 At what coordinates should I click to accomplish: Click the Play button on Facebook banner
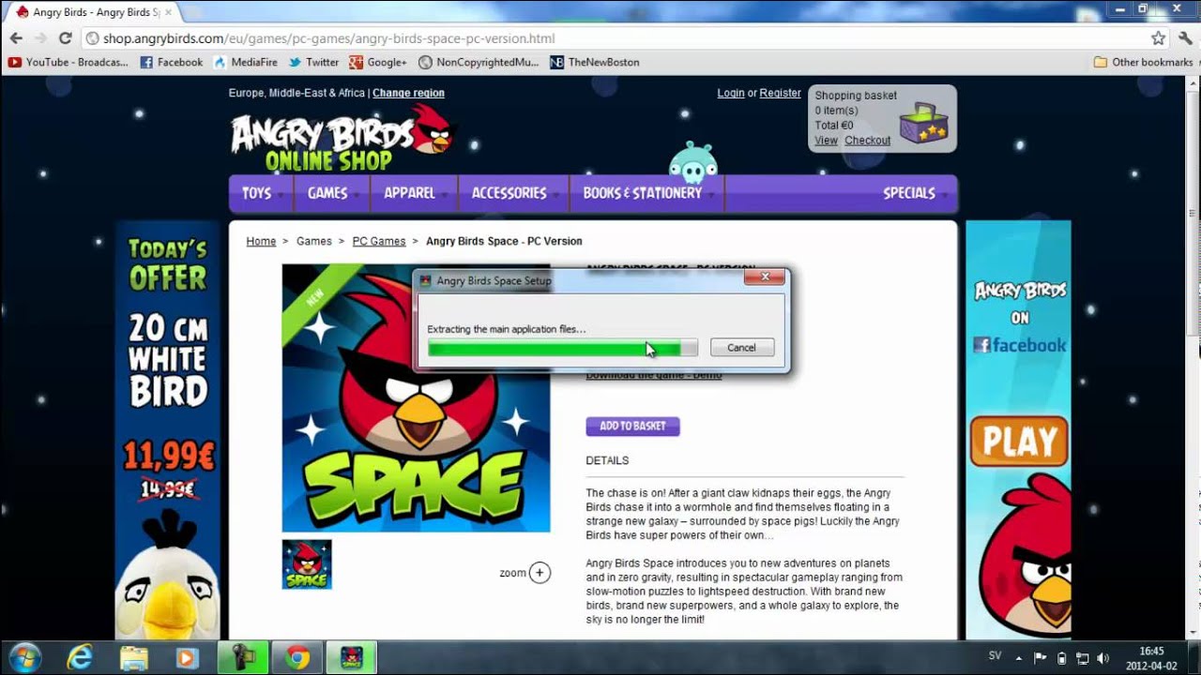pos(1019,442)
